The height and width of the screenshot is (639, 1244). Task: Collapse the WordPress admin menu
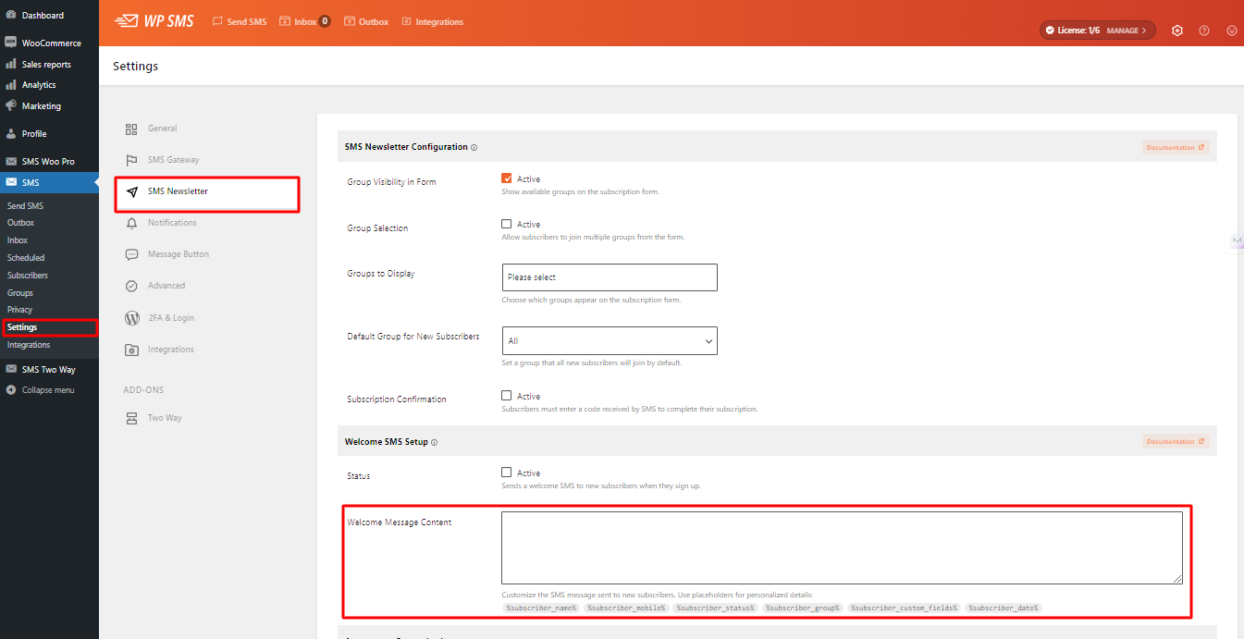(41, 390)
